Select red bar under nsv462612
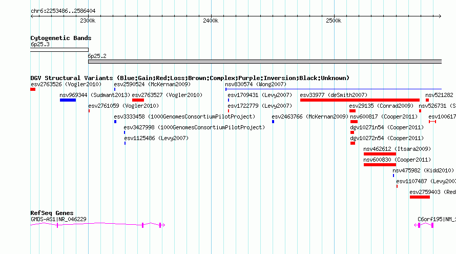This screenshot has width=456, height=254. coord(380,154)
